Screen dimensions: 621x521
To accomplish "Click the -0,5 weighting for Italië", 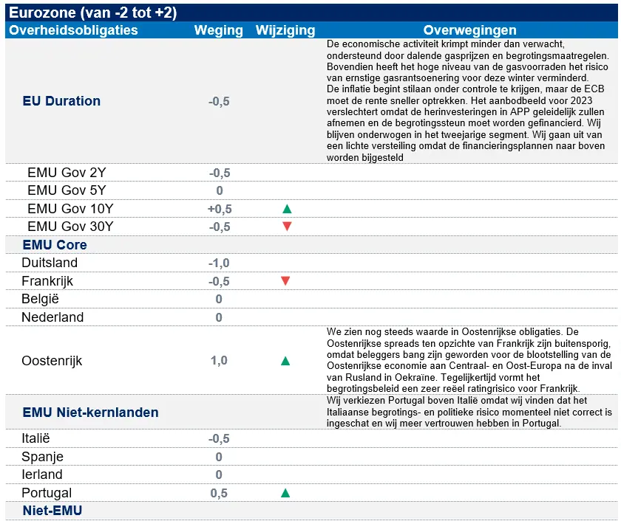I will pos(219,439).
